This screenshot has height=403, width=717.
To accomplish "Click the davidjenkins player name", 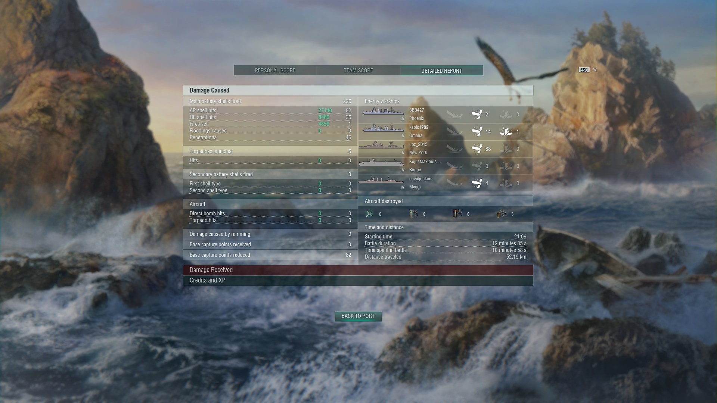I will pyautogui.click(x=420, y=179).
